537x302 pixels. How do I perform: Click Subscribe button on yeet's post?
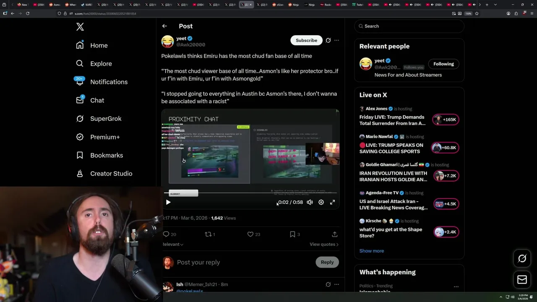[x=306, y=40]
